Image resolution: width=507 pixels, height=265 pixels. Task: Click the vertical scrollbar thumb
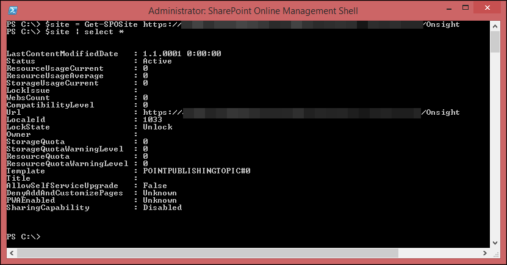tap(495, 42)
